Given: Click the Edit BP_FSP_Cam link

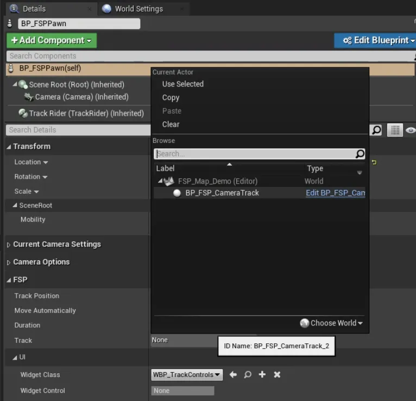Looking at the screenshot, I should 335,193.
